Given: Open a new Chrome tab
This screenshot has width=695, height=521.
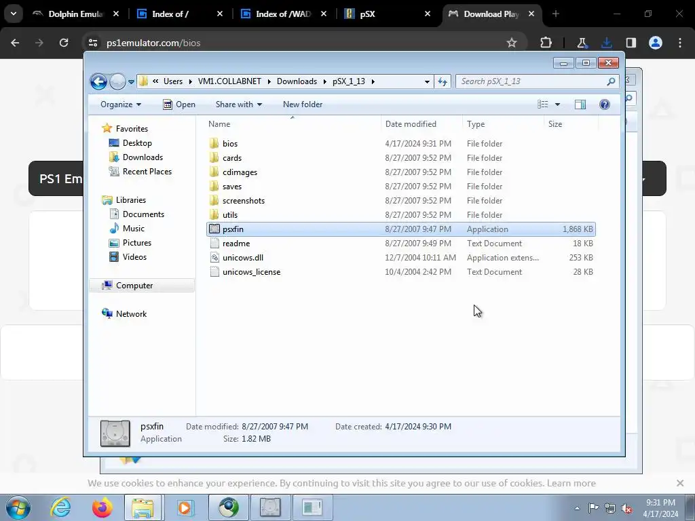Looking at the screenshot, I should [556, 14].
